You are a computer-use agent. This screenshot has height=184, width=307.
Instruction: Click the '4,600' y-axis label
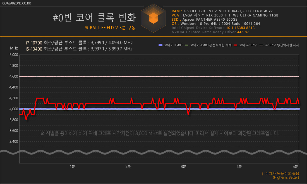[14, 77]
